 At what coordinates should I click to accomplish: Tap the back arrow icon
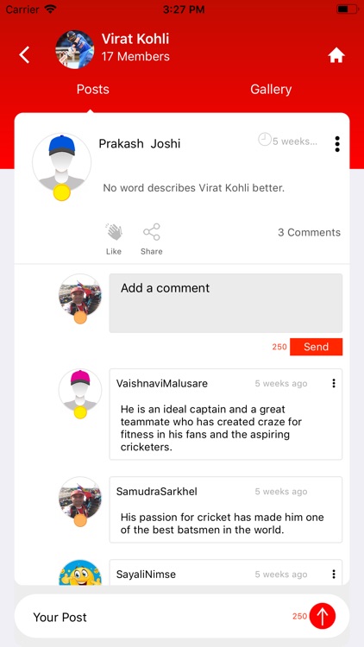(x=24, y=55)
